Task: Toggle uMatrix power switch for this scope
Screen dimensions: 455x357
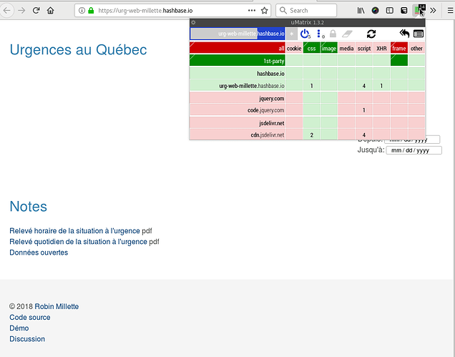Action: coord(305,34)
